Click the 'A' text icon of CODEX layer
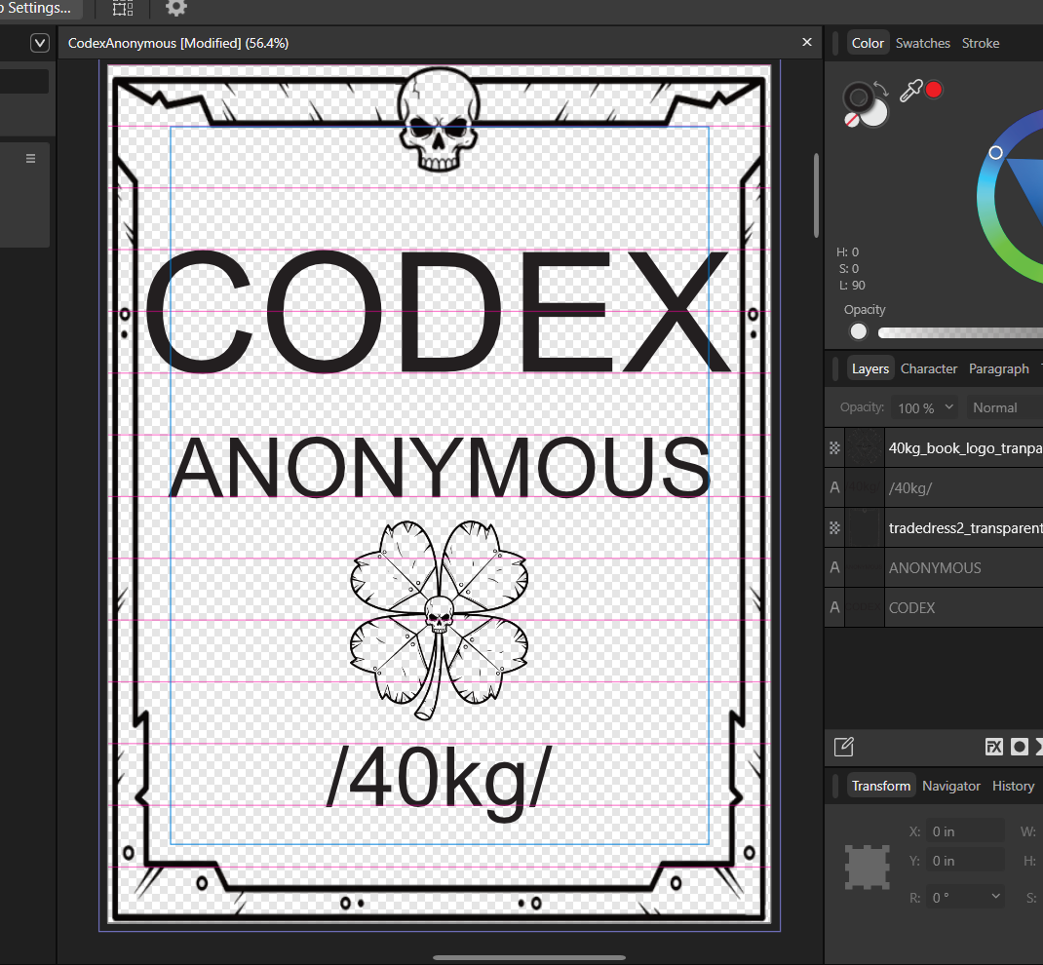Viewport: 1043px width, 965px height. click(834, 608)
